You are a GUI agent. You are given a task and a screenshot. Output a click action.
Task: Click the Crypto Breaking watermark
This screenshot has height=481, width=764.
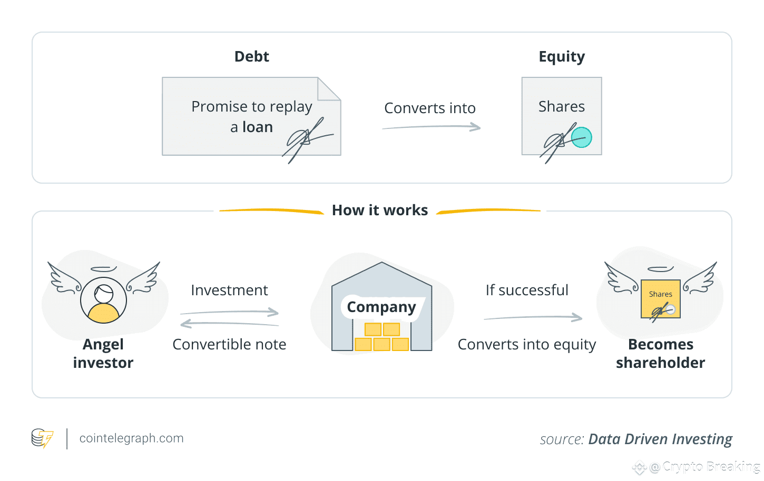(705, 467)
